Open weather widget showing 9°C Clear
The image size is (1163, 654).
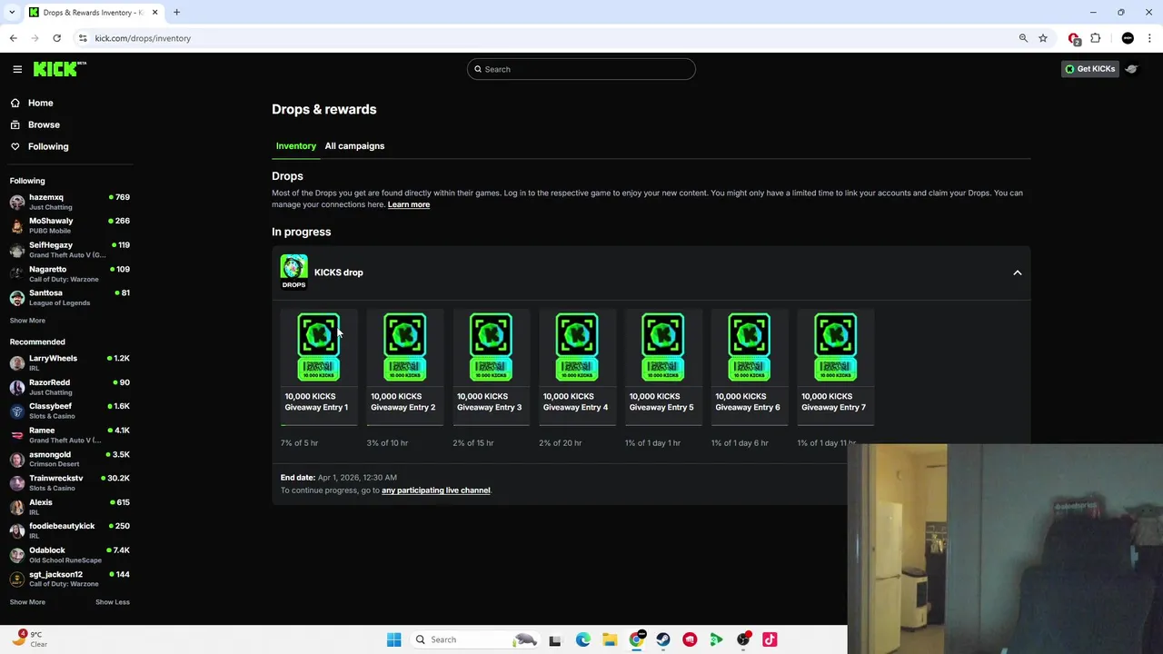click(x=29, y=639)
